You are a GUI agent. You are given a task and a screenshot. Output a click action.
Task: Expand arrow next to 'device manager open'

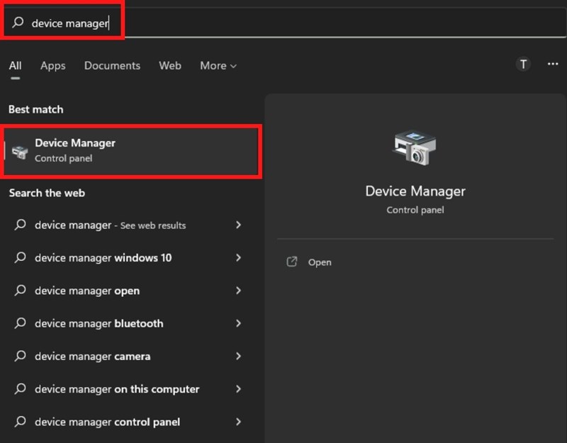(x=238, y=291)
